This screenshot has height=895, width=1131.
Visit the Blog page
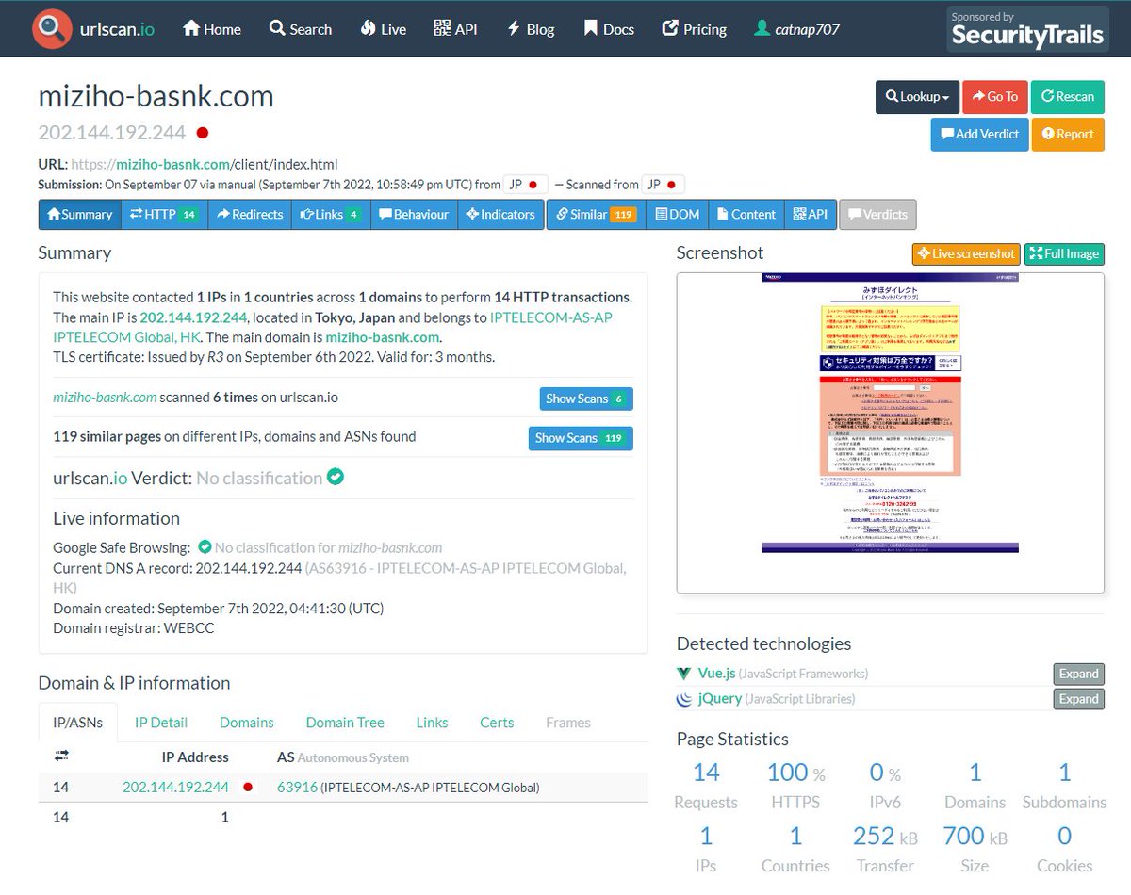531,29
